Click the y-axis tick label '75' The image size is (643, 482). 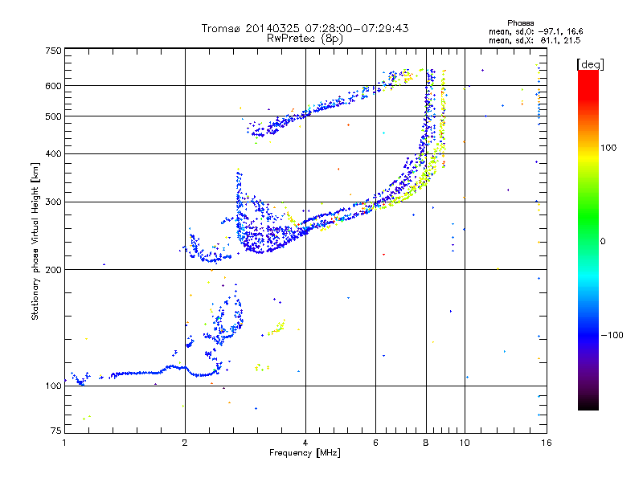(56, 431)
